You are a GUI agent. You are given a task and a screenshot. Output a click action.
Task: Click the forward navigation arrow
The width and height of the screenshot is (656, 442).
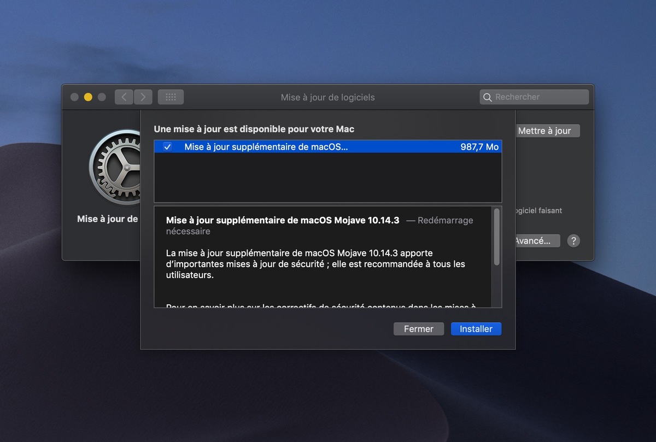[x=143, y=97]
